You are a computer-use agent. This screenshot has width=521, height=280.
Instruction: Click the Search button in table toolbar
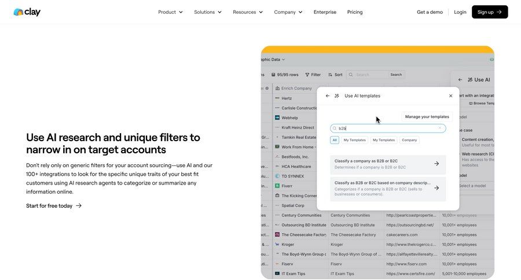(396, 75)
